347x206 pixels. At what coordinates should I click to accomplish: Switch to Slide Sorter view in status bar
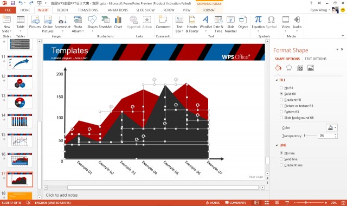(267, 203)
